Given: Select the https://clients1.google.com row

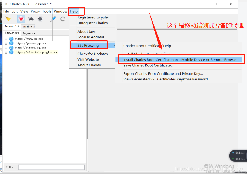Looking at the screenshot, I should [36, 52].
